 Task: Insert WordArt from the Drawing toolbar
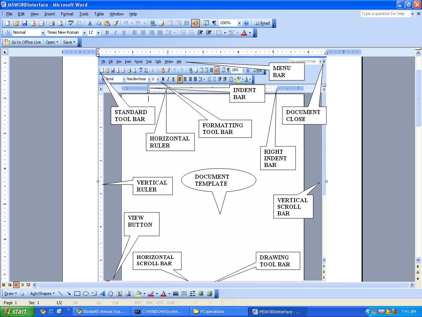103,294
